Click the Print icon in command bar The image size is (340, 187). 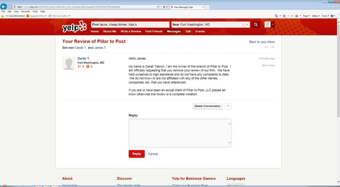(296, 16)
